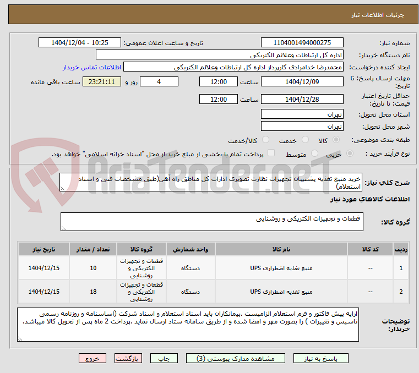Click the خروج exit button
Screen dimensions: 419x373
92,358
